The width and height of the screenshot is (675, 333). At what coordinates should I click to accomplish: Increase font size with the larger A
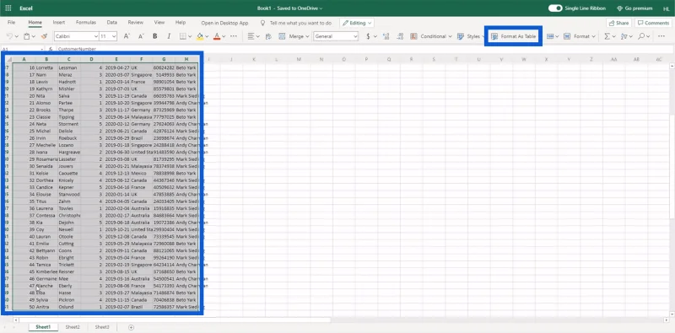(127, 36)
